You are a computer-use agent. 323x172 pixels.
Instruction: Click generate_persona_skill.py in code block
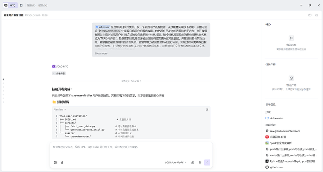coord(88,130)
